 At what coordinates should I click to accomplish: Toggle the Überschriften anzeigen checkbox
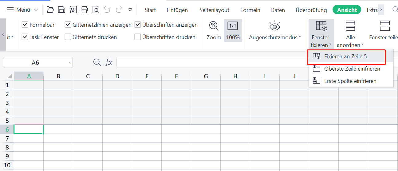tap(138, 25)
